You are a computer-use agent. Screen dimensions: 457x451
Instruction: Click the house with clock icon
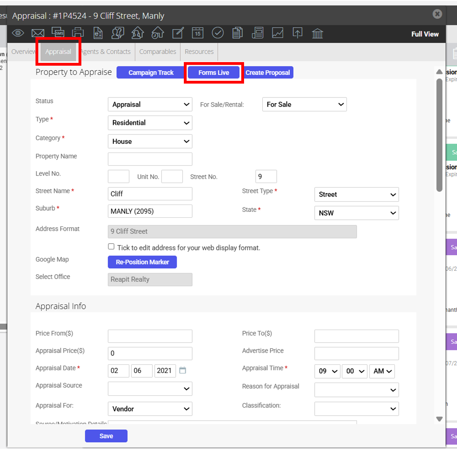point(158,33)
